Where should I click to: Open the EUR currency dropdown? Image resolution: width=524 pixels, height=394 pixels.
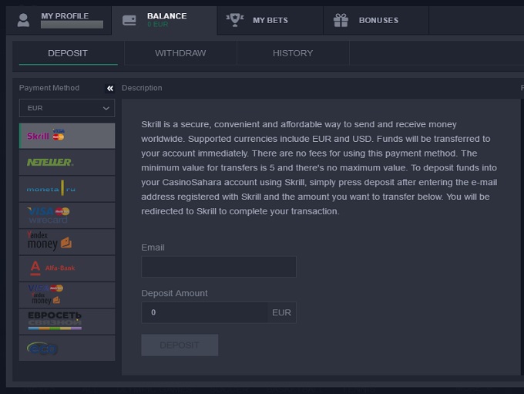[x=67, y=109]
